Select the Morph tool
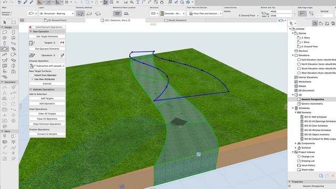336x189 pixels. 14,66
